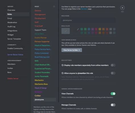Image resolution: width=135 pixels, height=113 pixels.
Task: Select the Mechanics Boss role
Action: (x=41, y=84)
